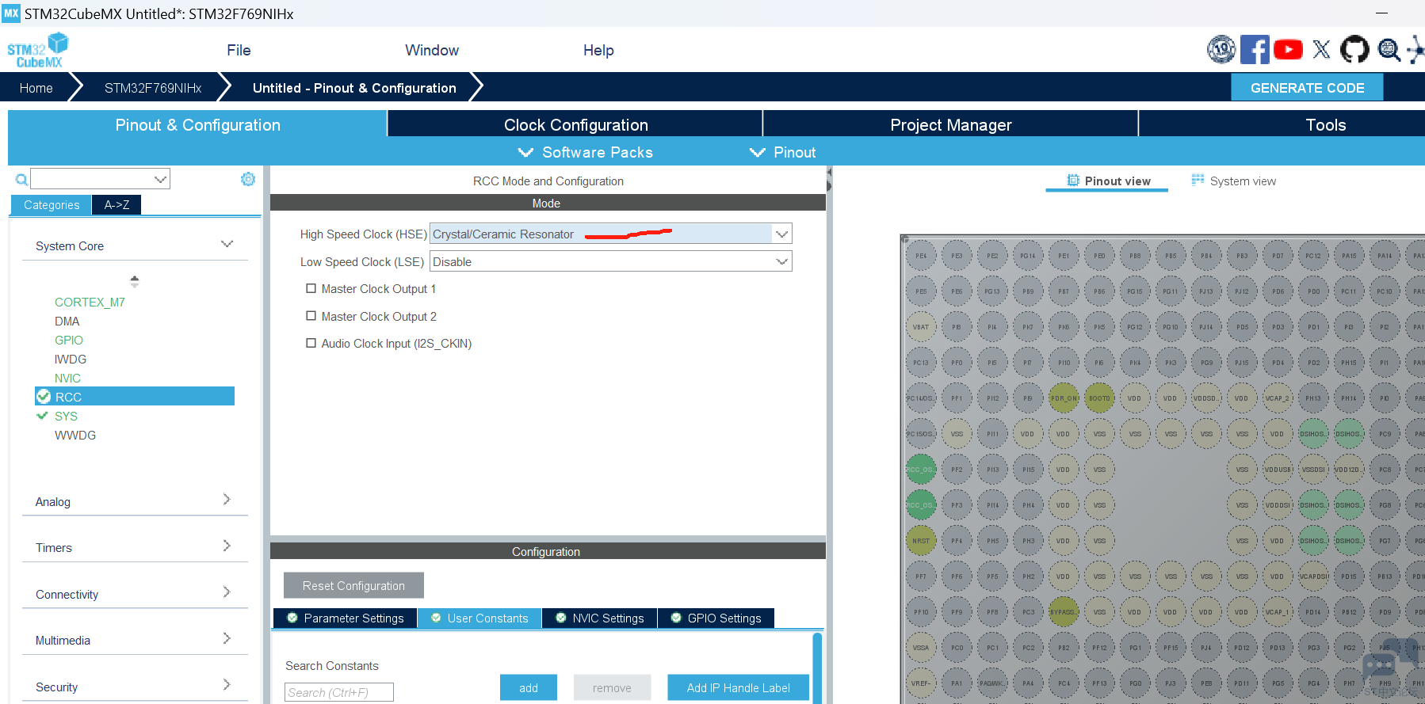Open the Software Packs dropdown
The image size is (1425, 704).
(586, 152)
